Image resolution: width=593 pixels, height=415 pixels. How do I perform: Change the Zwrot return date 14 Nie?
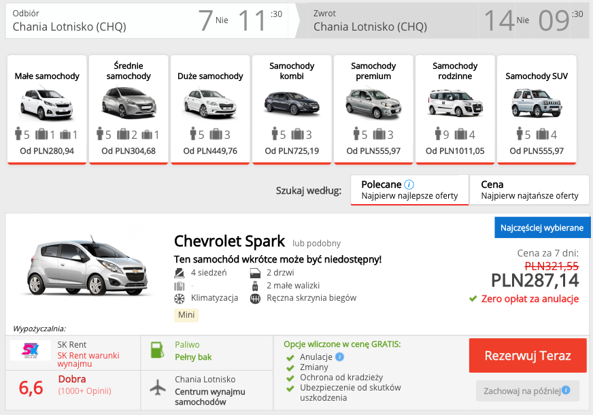507,20
